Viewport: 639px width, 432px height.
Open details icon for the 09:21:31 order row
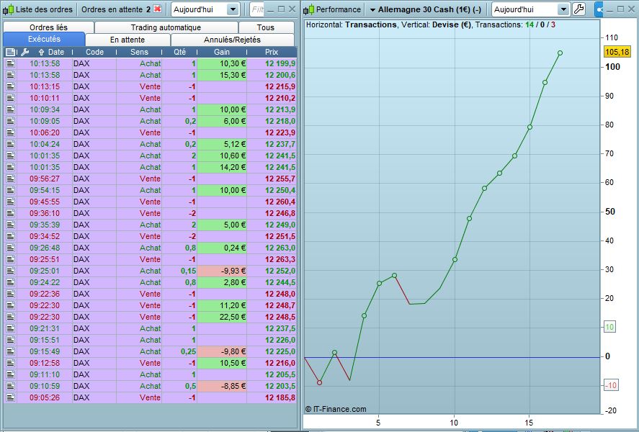[10, 328]
